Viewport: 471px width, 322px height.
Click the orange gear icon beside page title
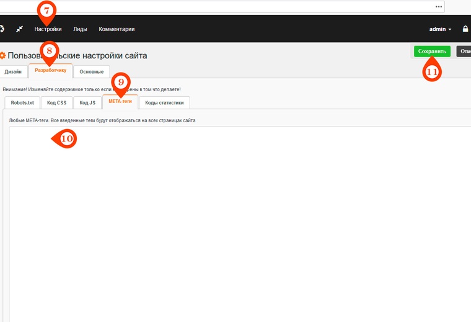tap(2, 55)
